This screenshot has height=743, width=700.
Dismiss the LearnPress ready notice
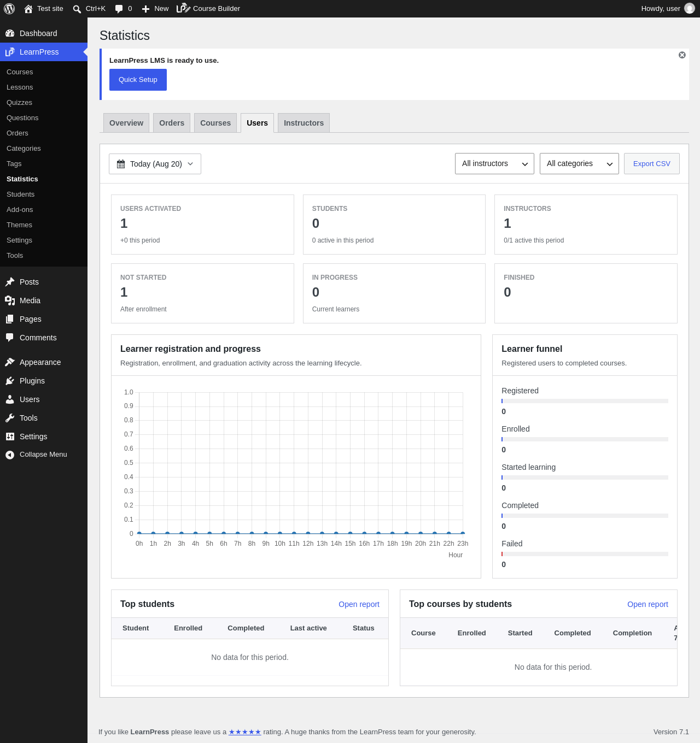(x=682, y=55)
